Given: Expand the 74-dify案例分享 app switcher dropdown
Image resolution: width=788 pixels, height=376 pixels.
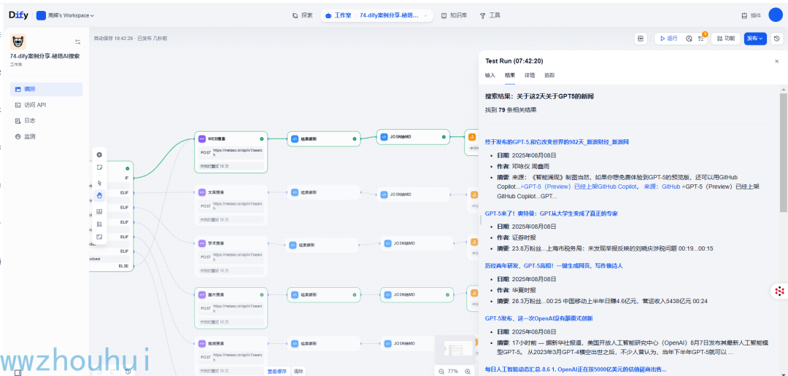Looking at the screenshot, I should (394, 15).
